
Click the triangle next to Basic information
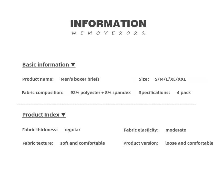click(73, 65)
